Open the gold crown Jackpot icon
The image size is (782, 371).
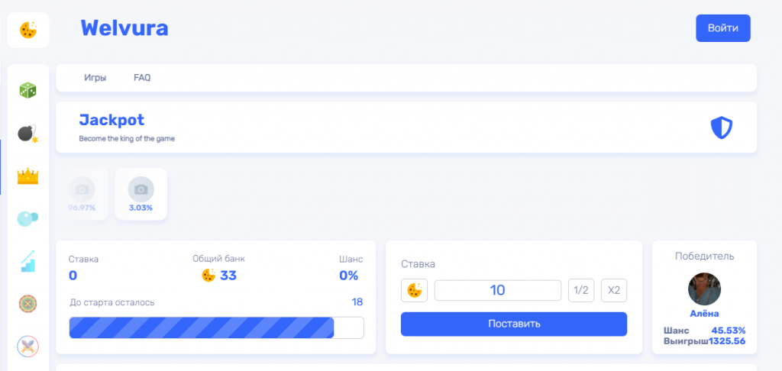[28, 176]
